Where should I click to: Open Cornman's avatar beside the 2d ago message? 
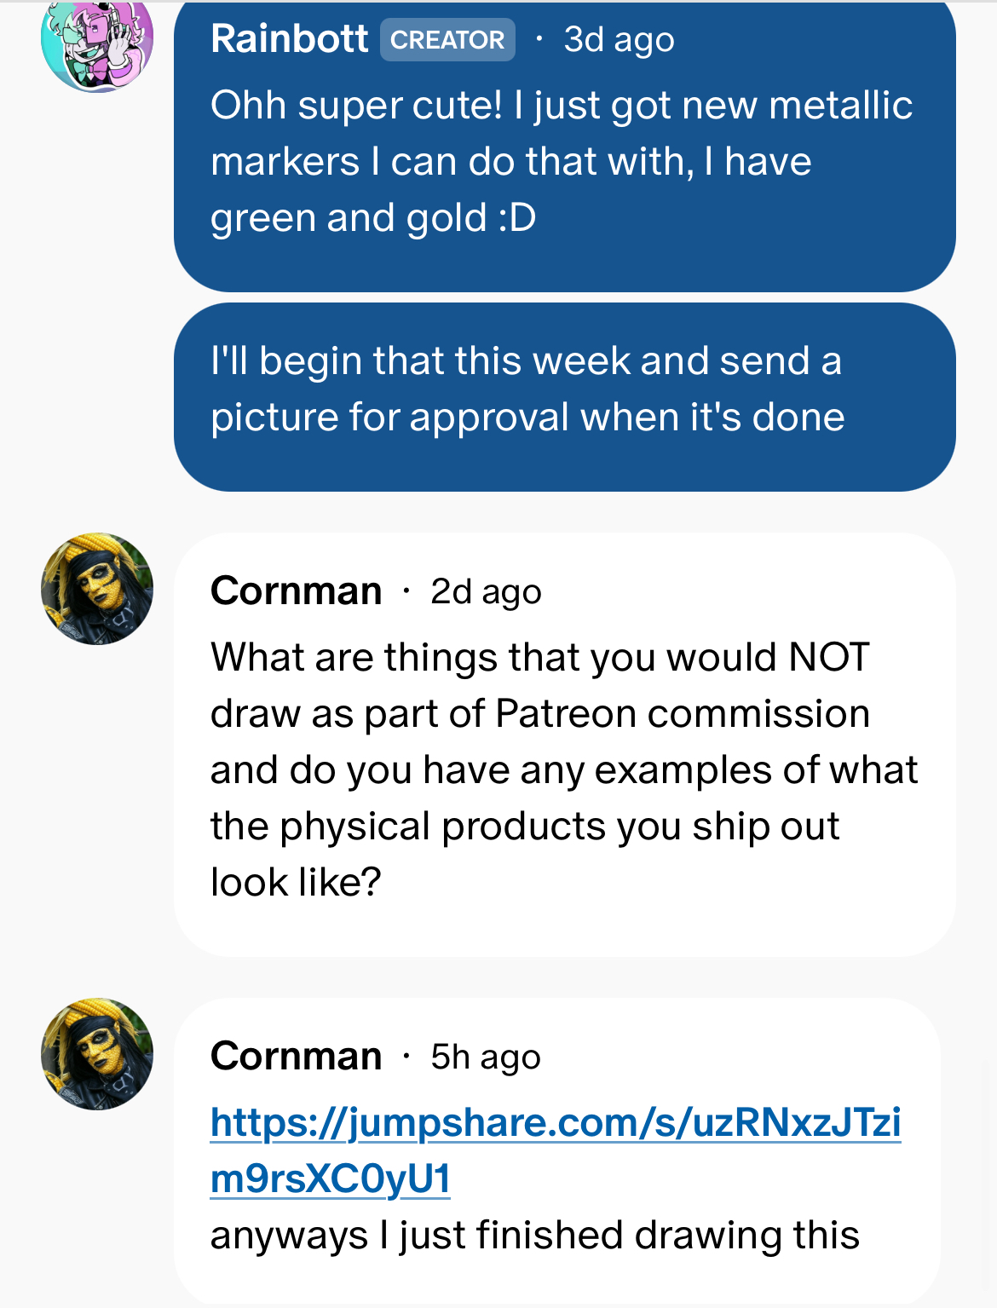[97, 589]
